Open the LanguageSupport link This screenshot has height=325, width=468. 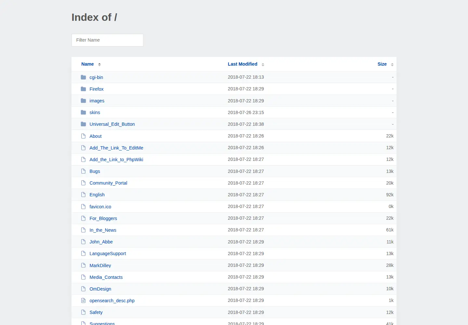pyautogui.click(x=108, y=253)
